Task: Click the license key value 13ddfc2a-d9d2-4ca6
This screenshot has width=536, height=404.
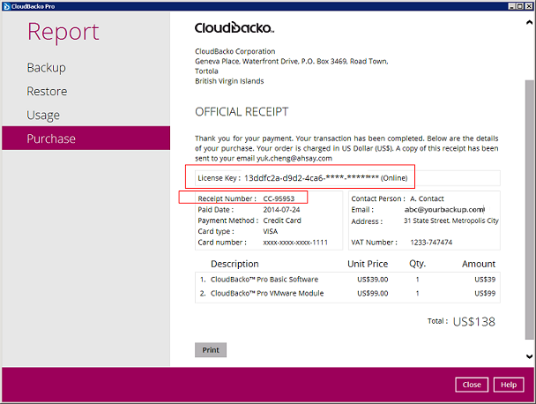Action: (x=311, y=178)
